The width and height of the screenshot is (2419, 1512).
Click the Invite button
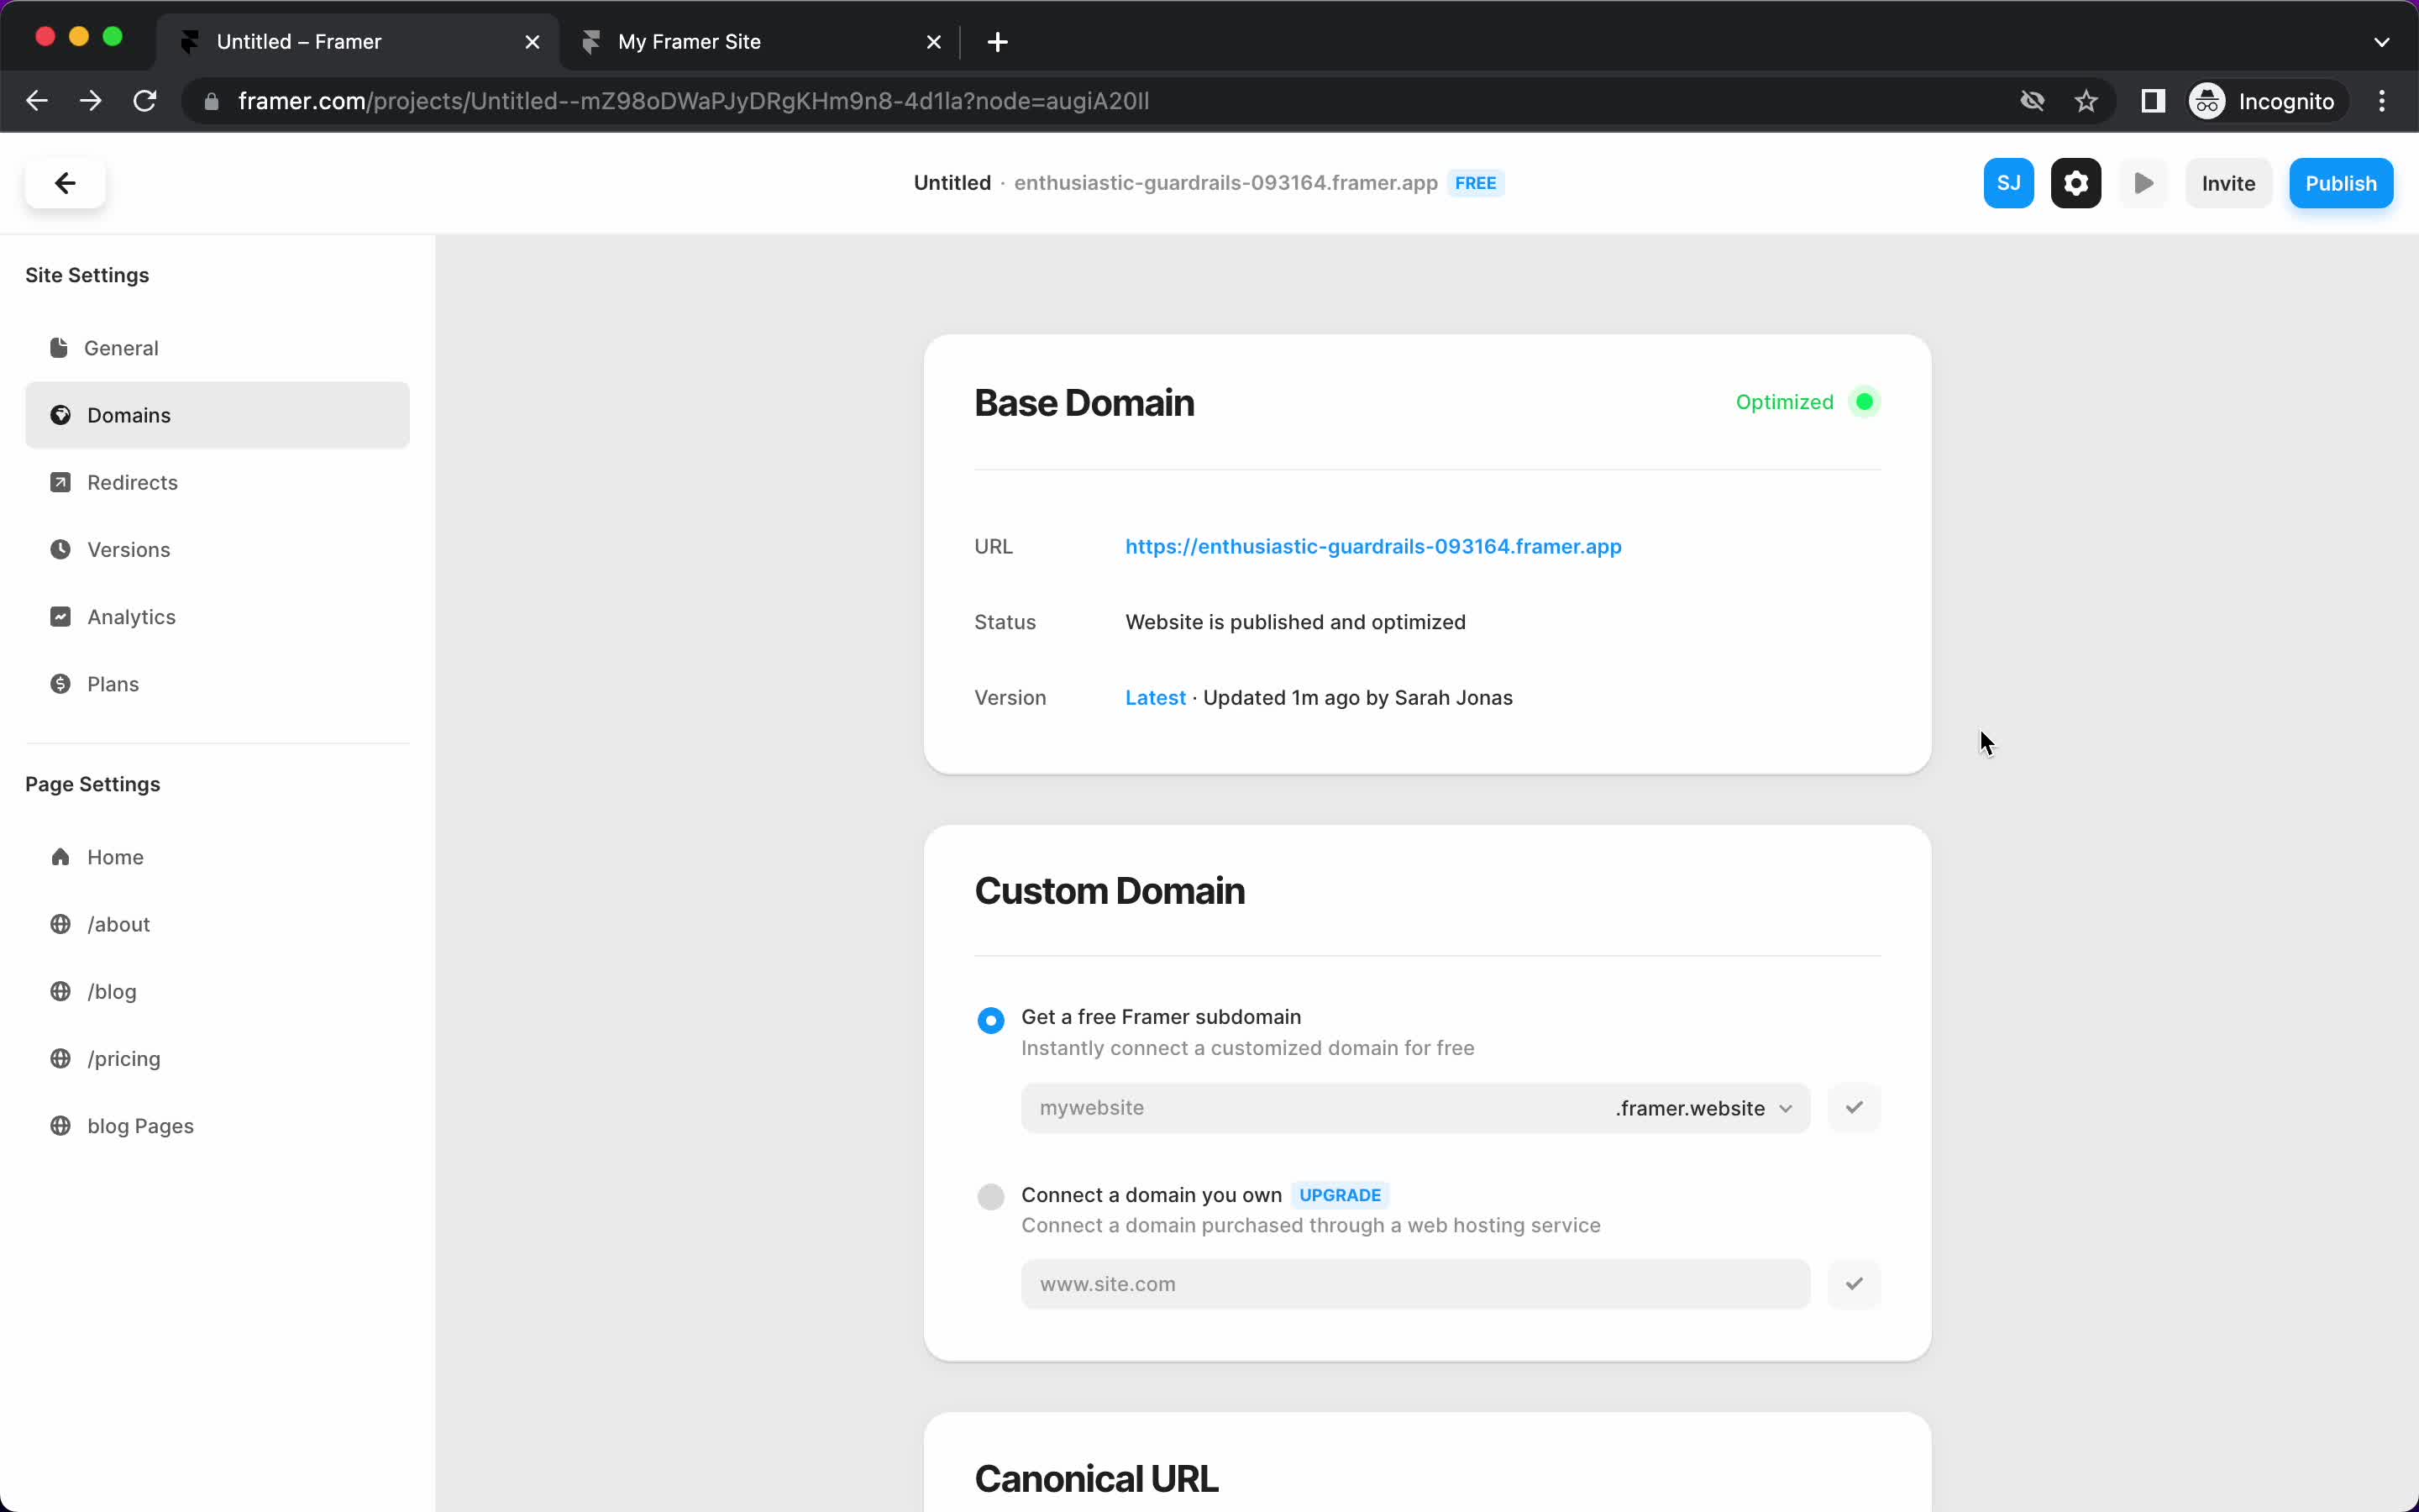coord(2229,183)
